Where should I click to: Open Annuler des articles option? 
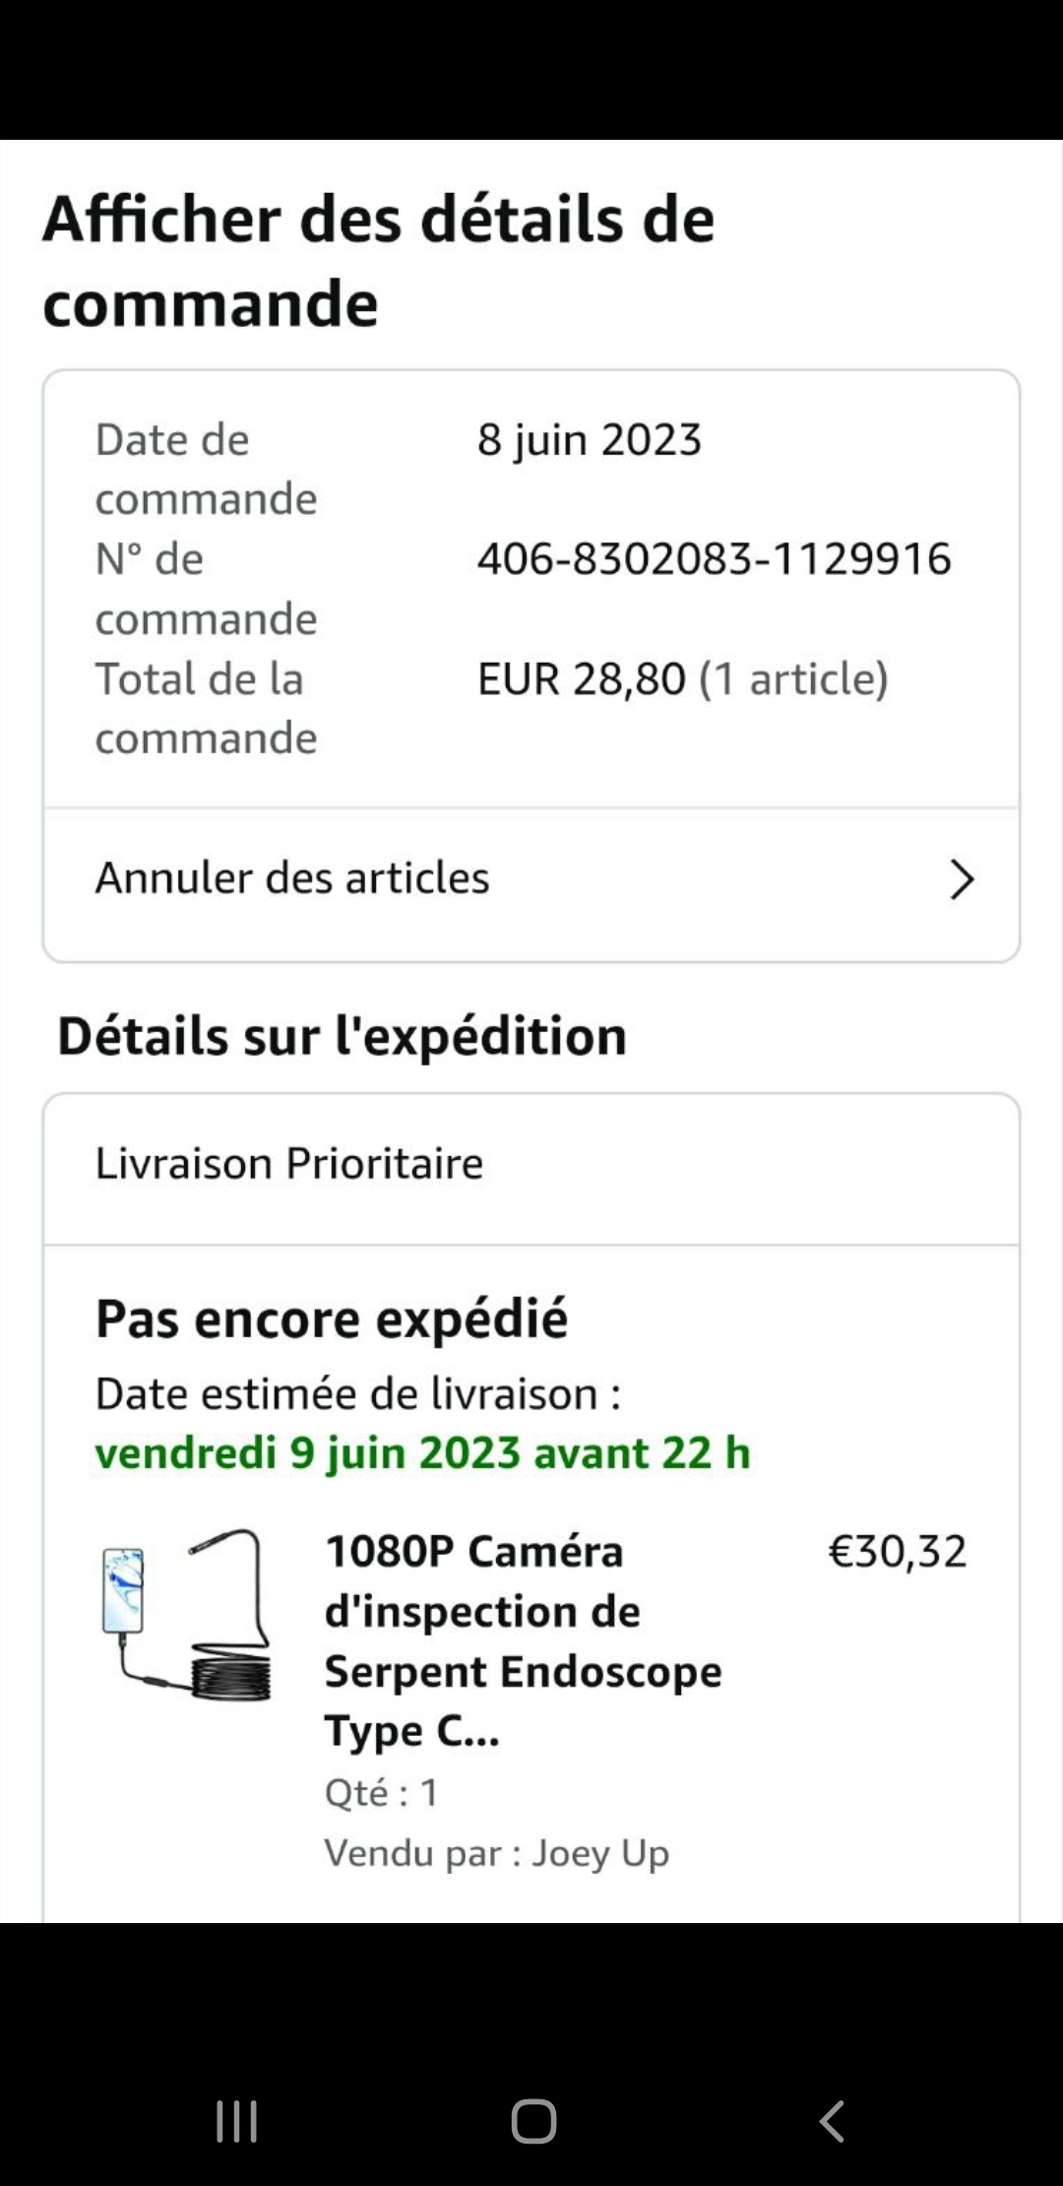coord(292,878)
